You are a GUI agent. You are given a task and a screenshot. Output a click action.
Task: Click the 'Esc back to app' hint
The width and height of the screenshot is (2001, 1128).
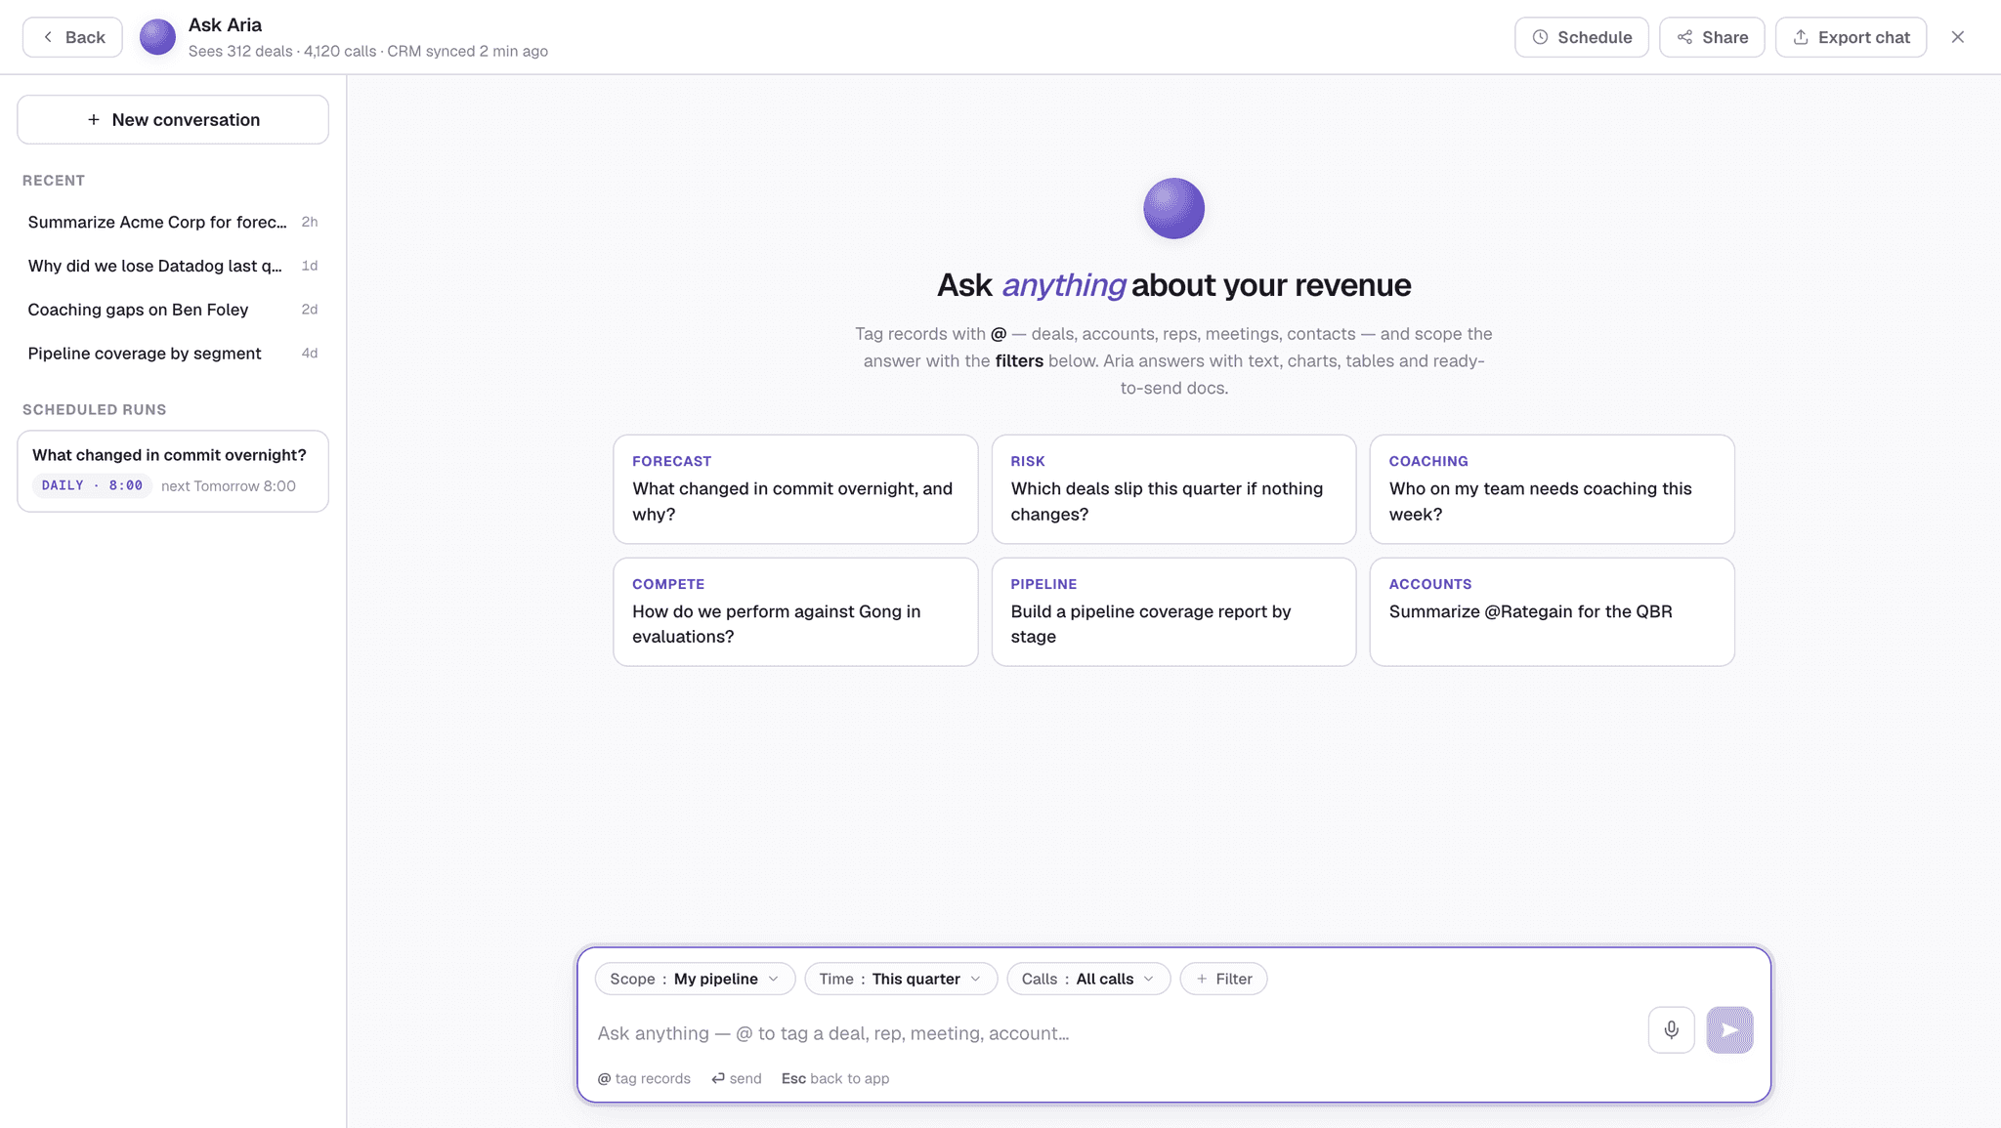[835, 1078]
